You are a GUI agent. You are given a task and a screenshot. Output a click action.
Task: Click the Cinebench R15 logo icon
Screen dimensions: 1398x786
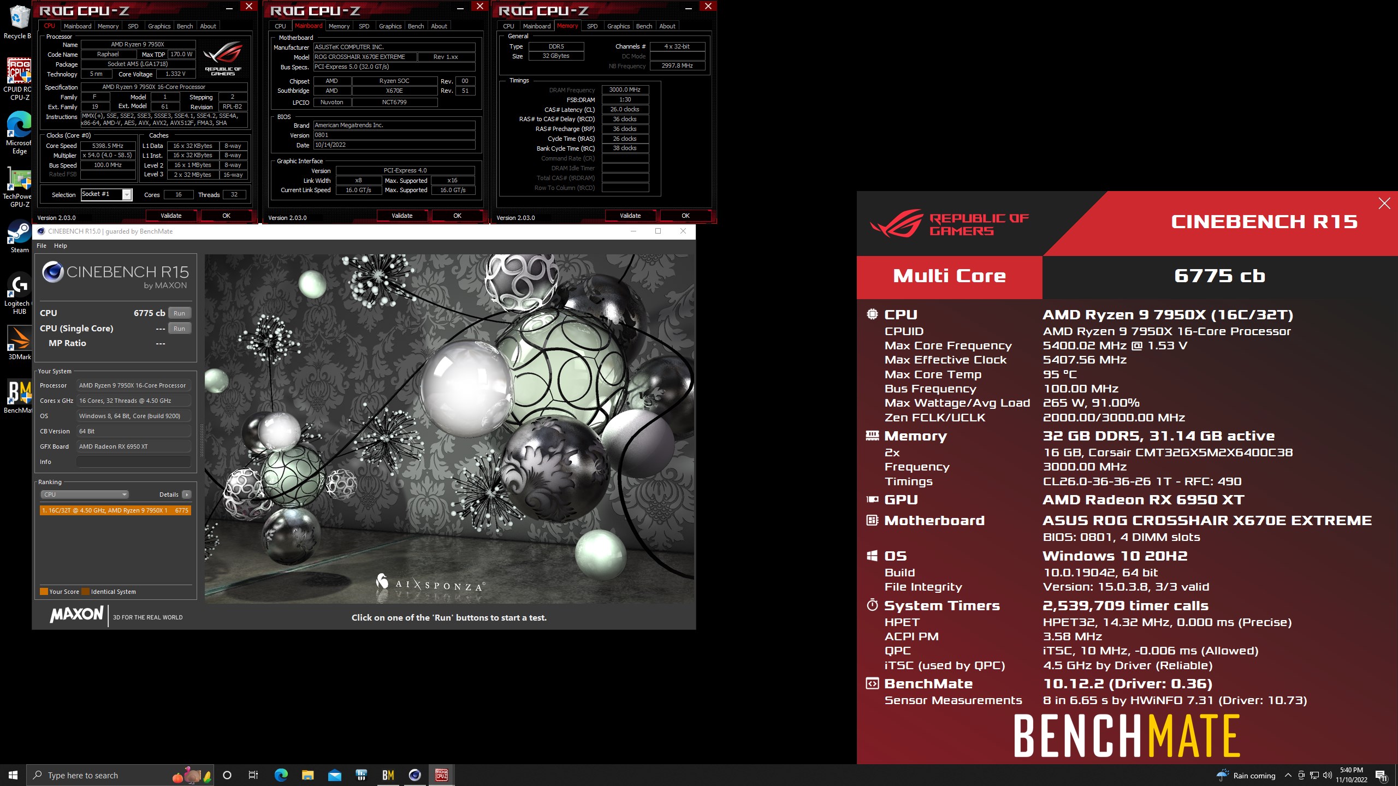coord(53,272)
